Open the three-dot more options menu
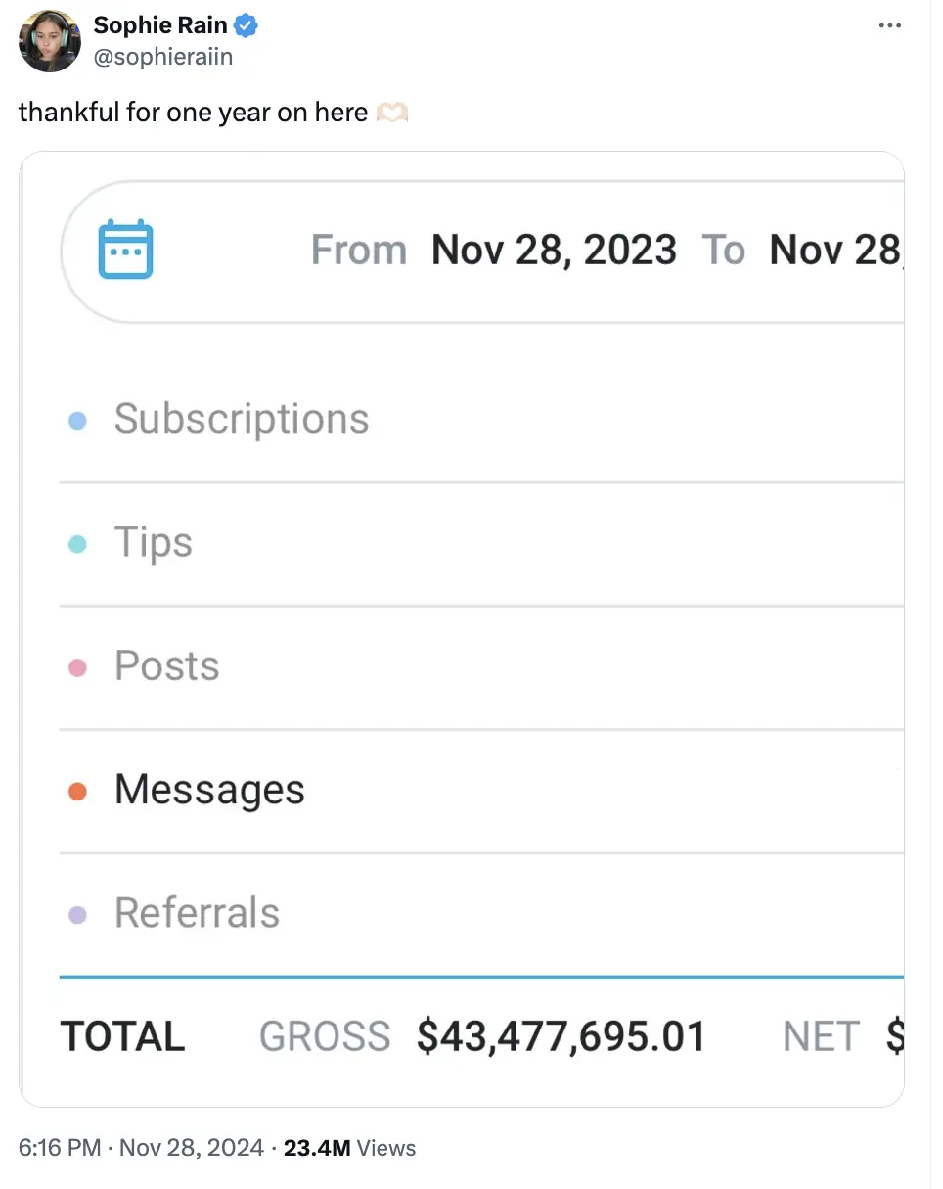Viewport: 943px width, 1189px height. point(889,25)
